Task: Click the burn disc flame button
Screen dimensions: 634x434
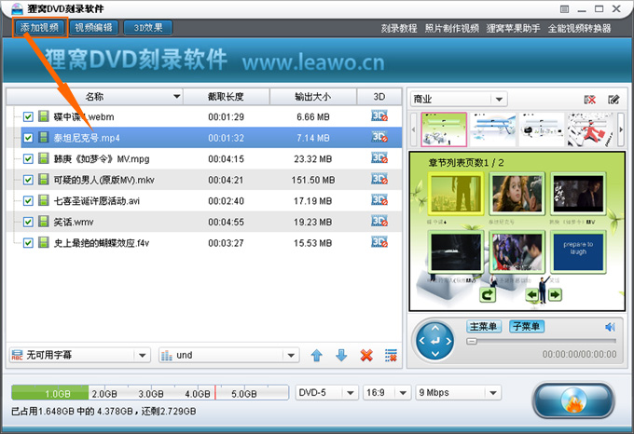Action: tap(573, 400)
